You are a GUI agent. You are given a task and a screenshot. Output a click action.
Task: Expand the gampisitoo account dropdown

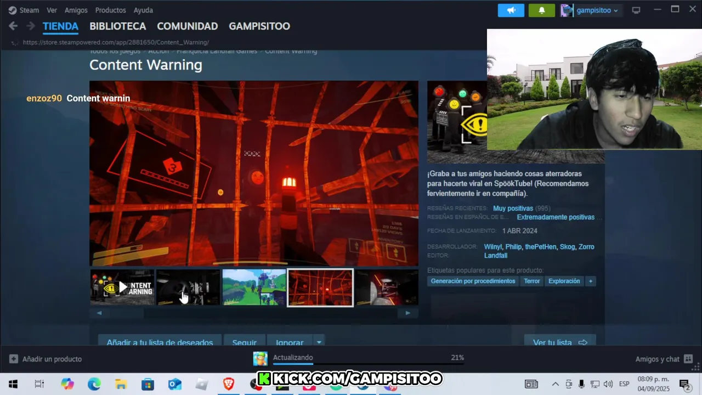[596, 10]
